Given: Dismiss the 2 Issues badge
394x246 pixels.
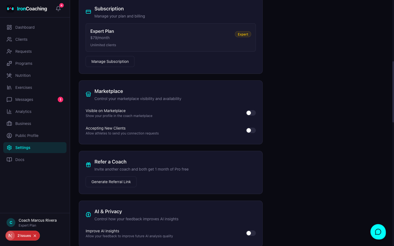Looking at the screenshot, I should click(x=35, y=236).
